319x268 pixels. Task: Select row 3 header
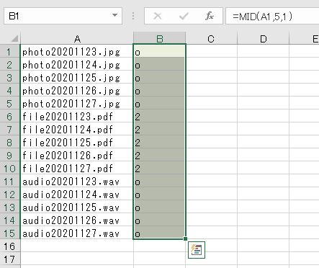tap(9, 78)
